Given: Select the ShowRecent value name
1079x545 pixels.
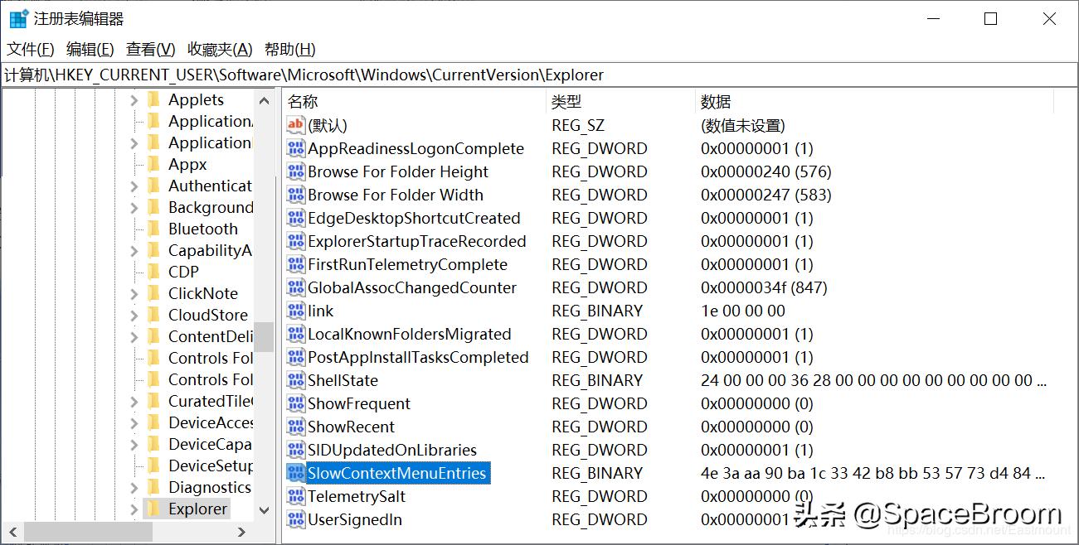Looking at the screenshot, I should tap(352, 427).
